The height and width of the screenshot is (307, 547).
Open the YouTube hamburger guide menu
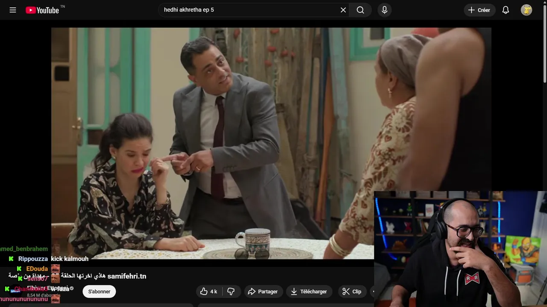[x=13, y=10]
